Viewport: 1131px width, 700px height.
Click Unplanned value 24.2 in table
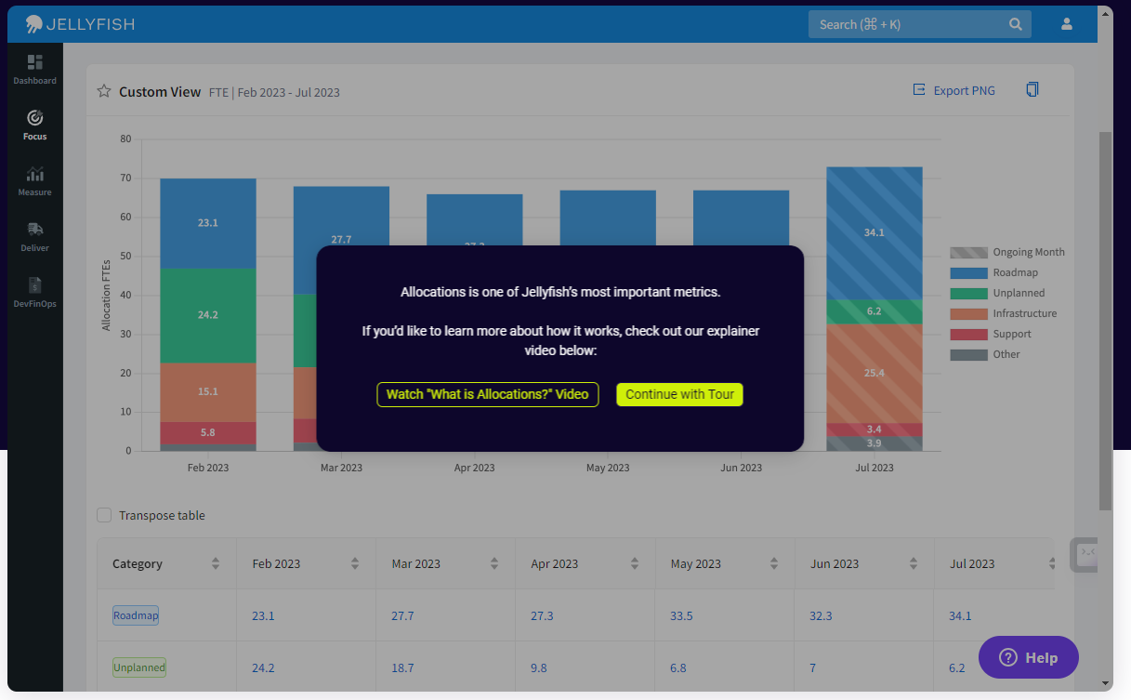[x=263, y=667]
